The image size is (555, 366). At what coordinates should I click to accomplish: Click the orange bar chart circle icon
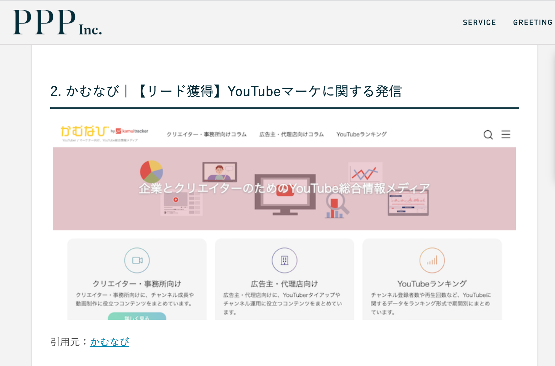point(432,260)
